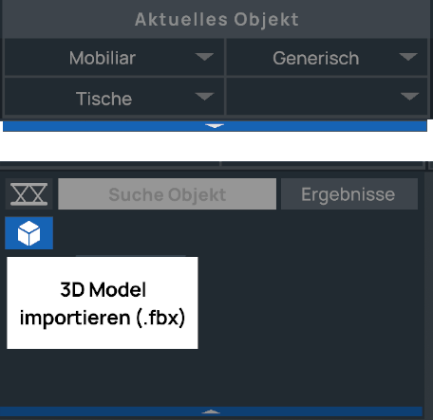The width and height of the screenshot is (433, 420).
Task: Open the Tische subcategory dropdown
Action: point(114,97)
